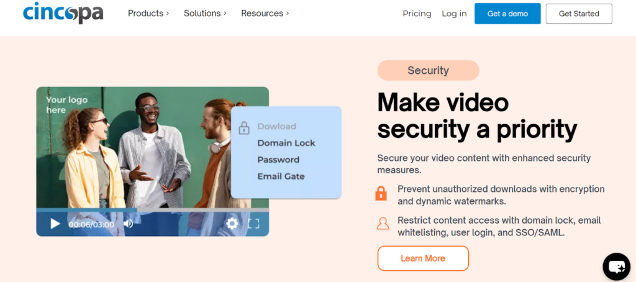Expand the Resources menu

[x=265, y=13]
